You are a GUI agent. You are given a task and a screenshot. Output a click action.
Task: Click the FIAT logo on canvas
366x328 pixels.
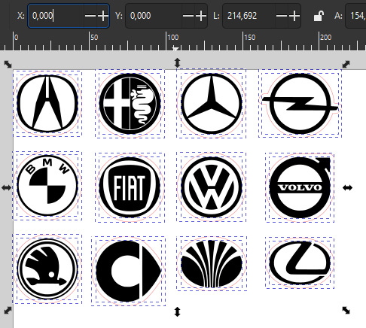[x=130, y=187]
